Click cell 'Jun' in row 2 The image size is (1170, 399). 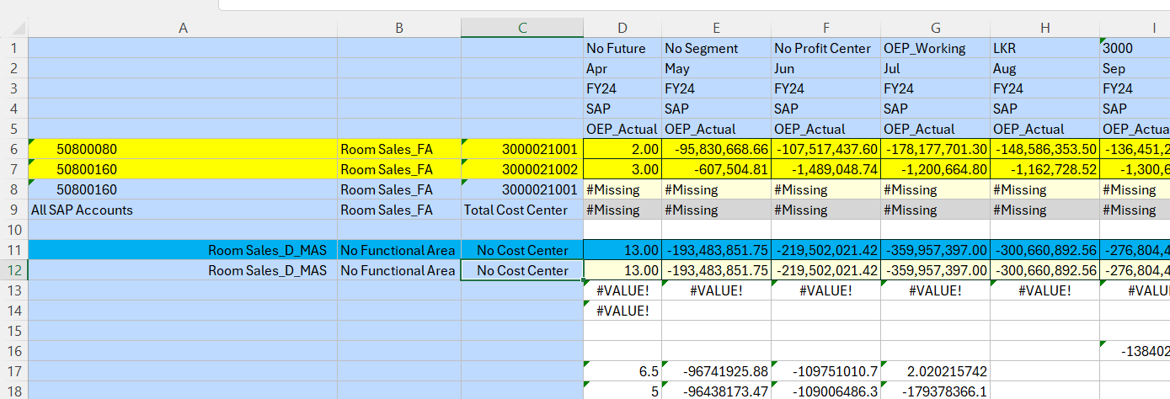tap(825, 68)
